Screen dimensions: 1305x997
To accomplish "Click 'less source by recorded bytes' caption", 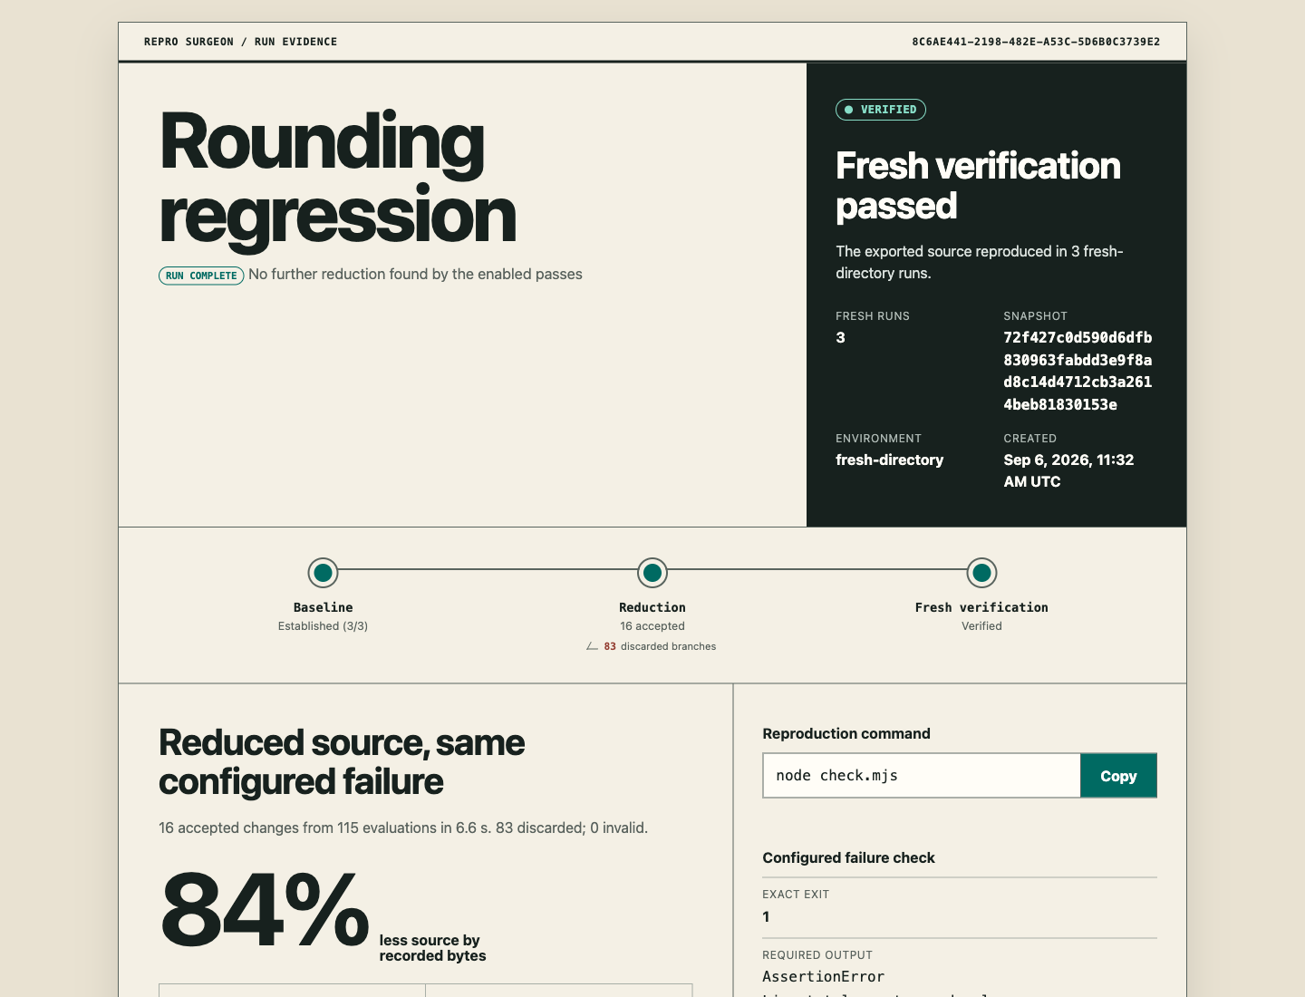I will [x=432, y=948].
